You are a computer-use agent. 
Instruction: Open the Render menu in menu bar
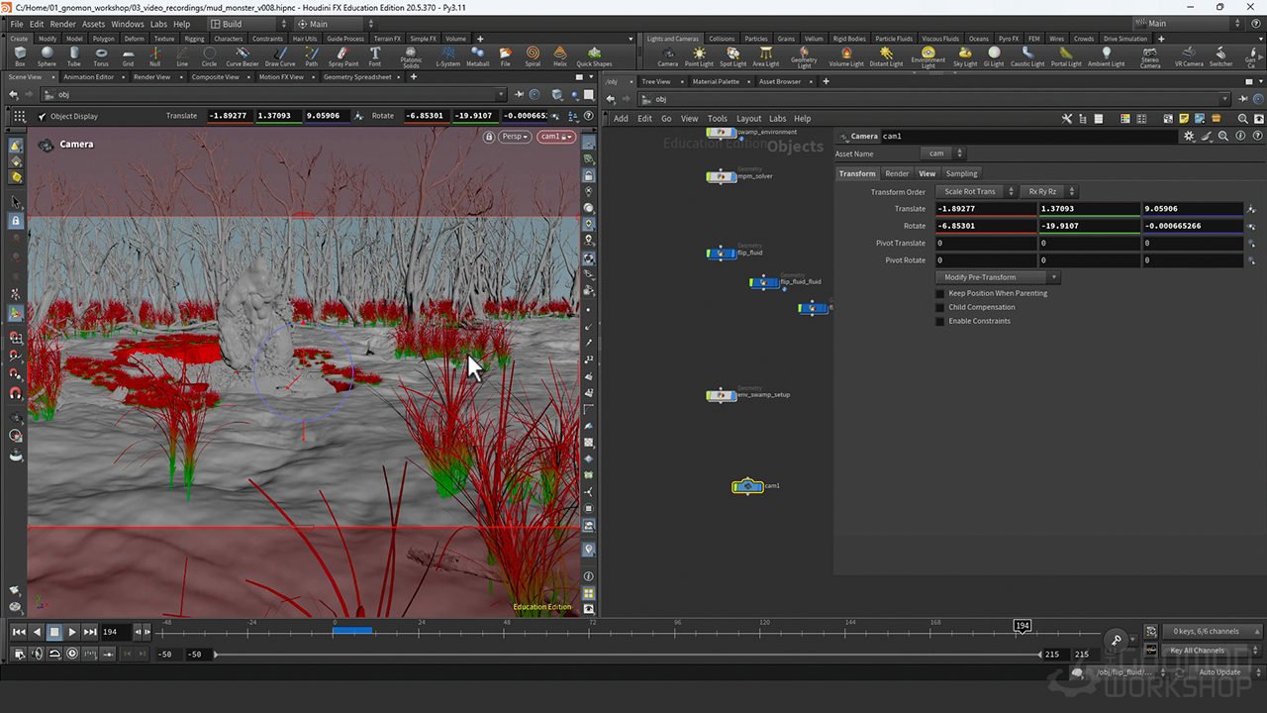point(62,24)
